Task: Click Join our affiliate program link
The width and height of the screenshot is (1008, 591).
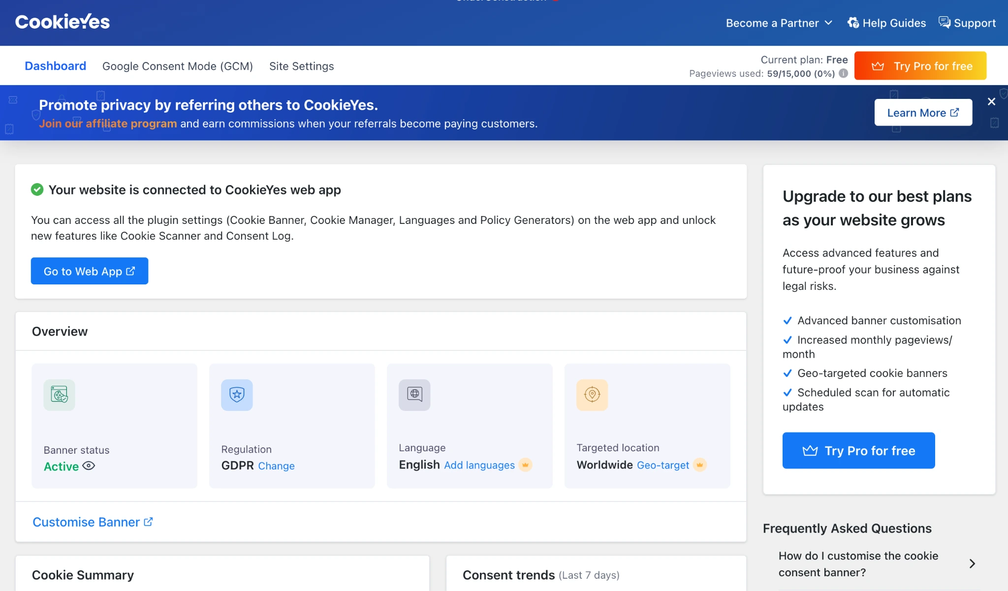Action: coord(108,124)
